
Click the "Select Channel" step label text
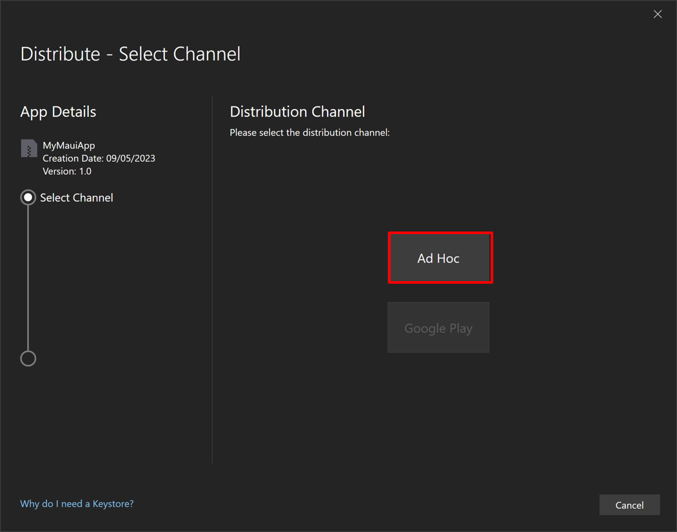point(77,197)
